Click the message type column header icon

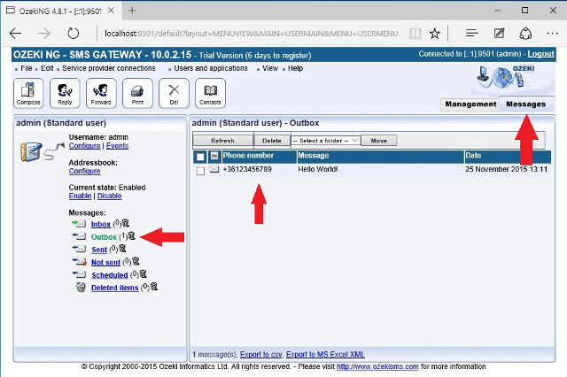(214, 156)
